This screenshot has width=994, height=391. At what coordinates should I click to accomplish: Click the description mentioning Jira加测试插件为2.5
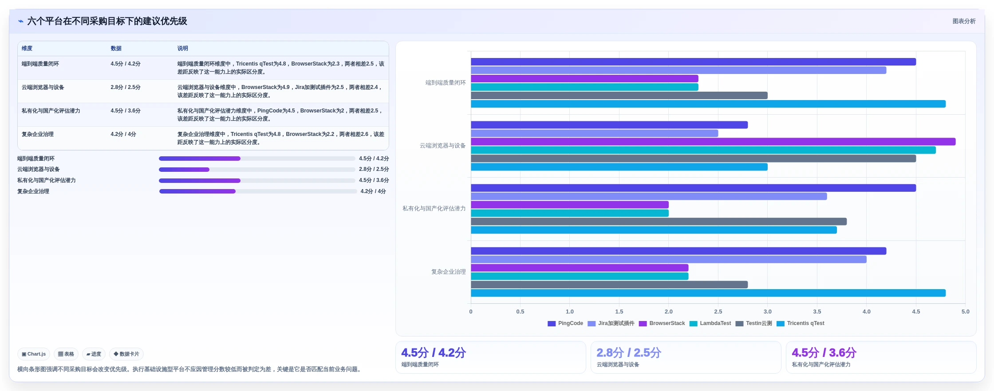point(281,91)
